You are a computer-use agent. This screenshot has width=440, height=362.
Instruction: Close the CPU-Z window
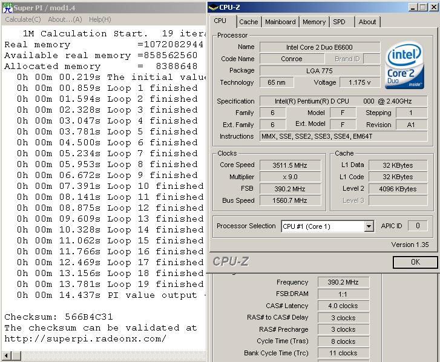pos(433,8)
